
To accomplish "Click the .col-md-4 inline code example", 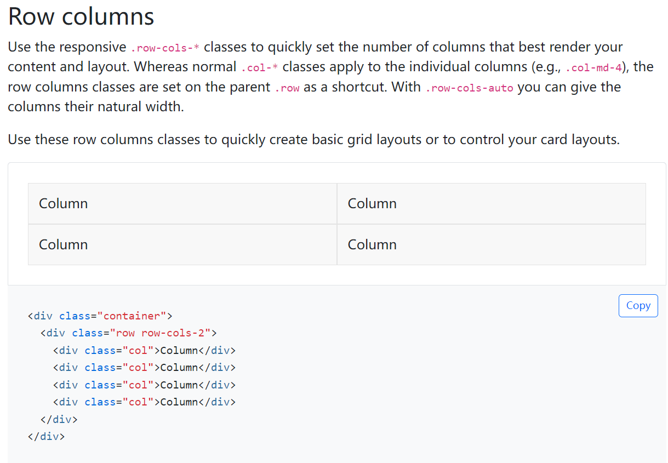I will pos(593,68).
